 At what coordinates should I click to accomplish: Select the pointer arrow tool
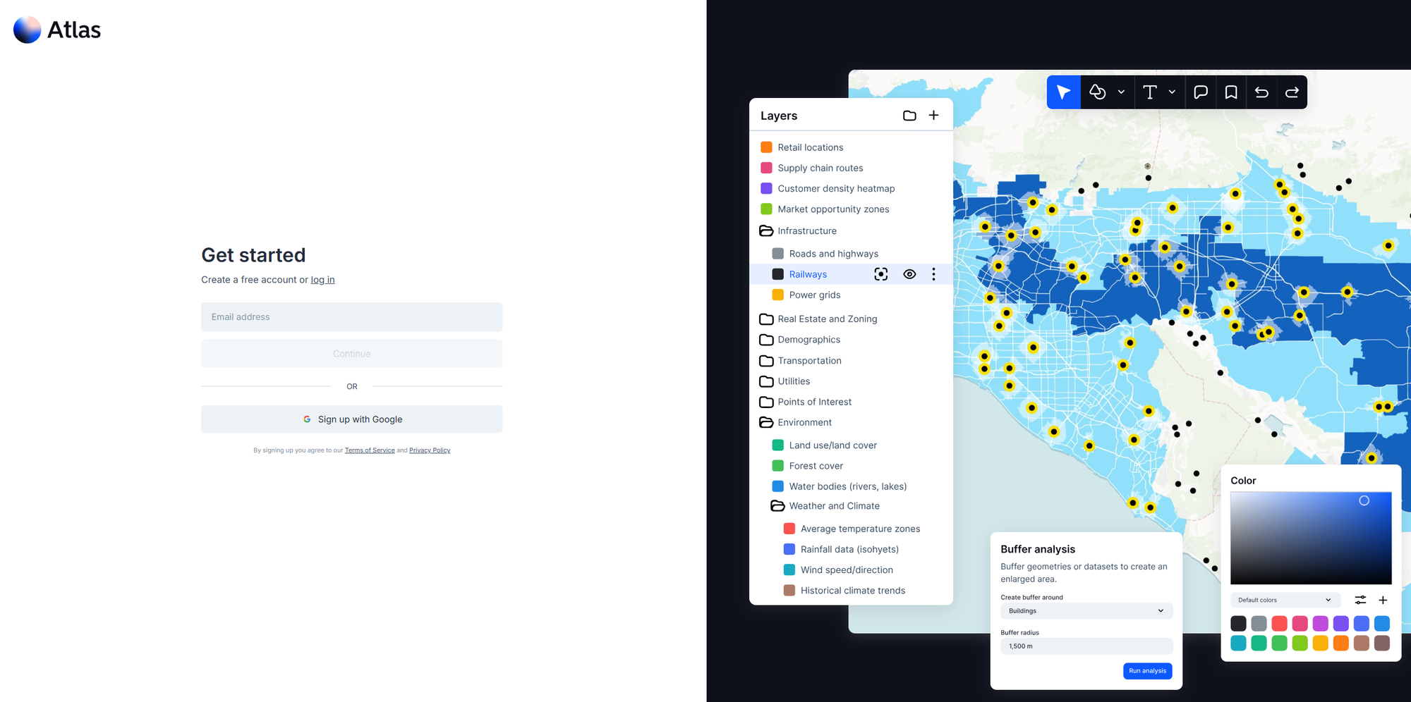click(x=1063, y=92)
